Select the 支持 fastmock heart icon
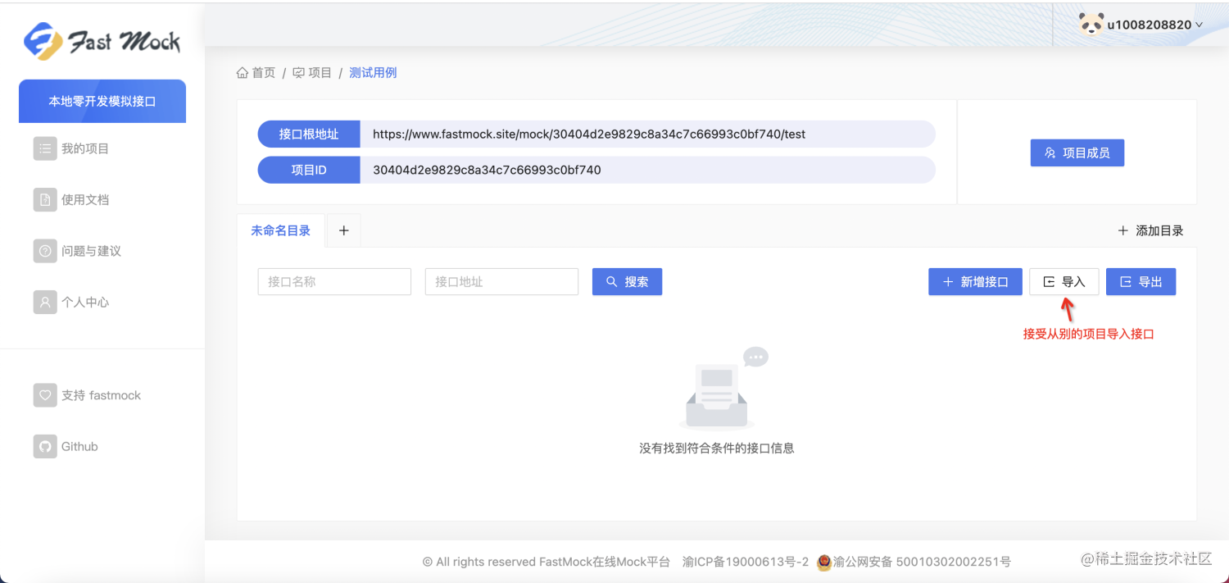 (45, 394)
